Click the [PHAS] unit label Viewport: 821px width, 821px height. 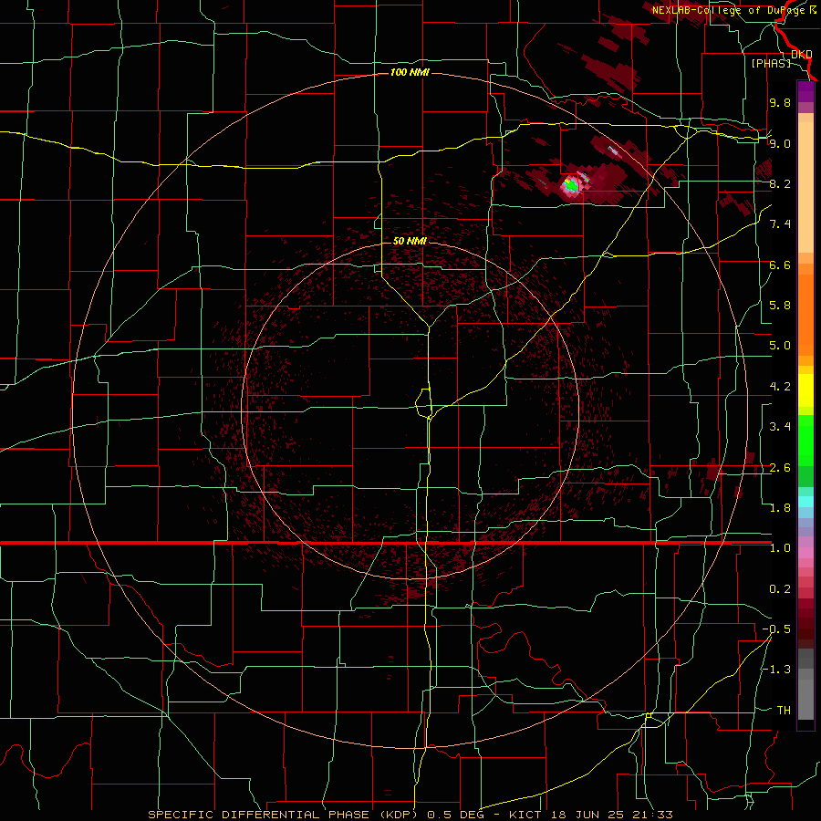pos(771,64)
